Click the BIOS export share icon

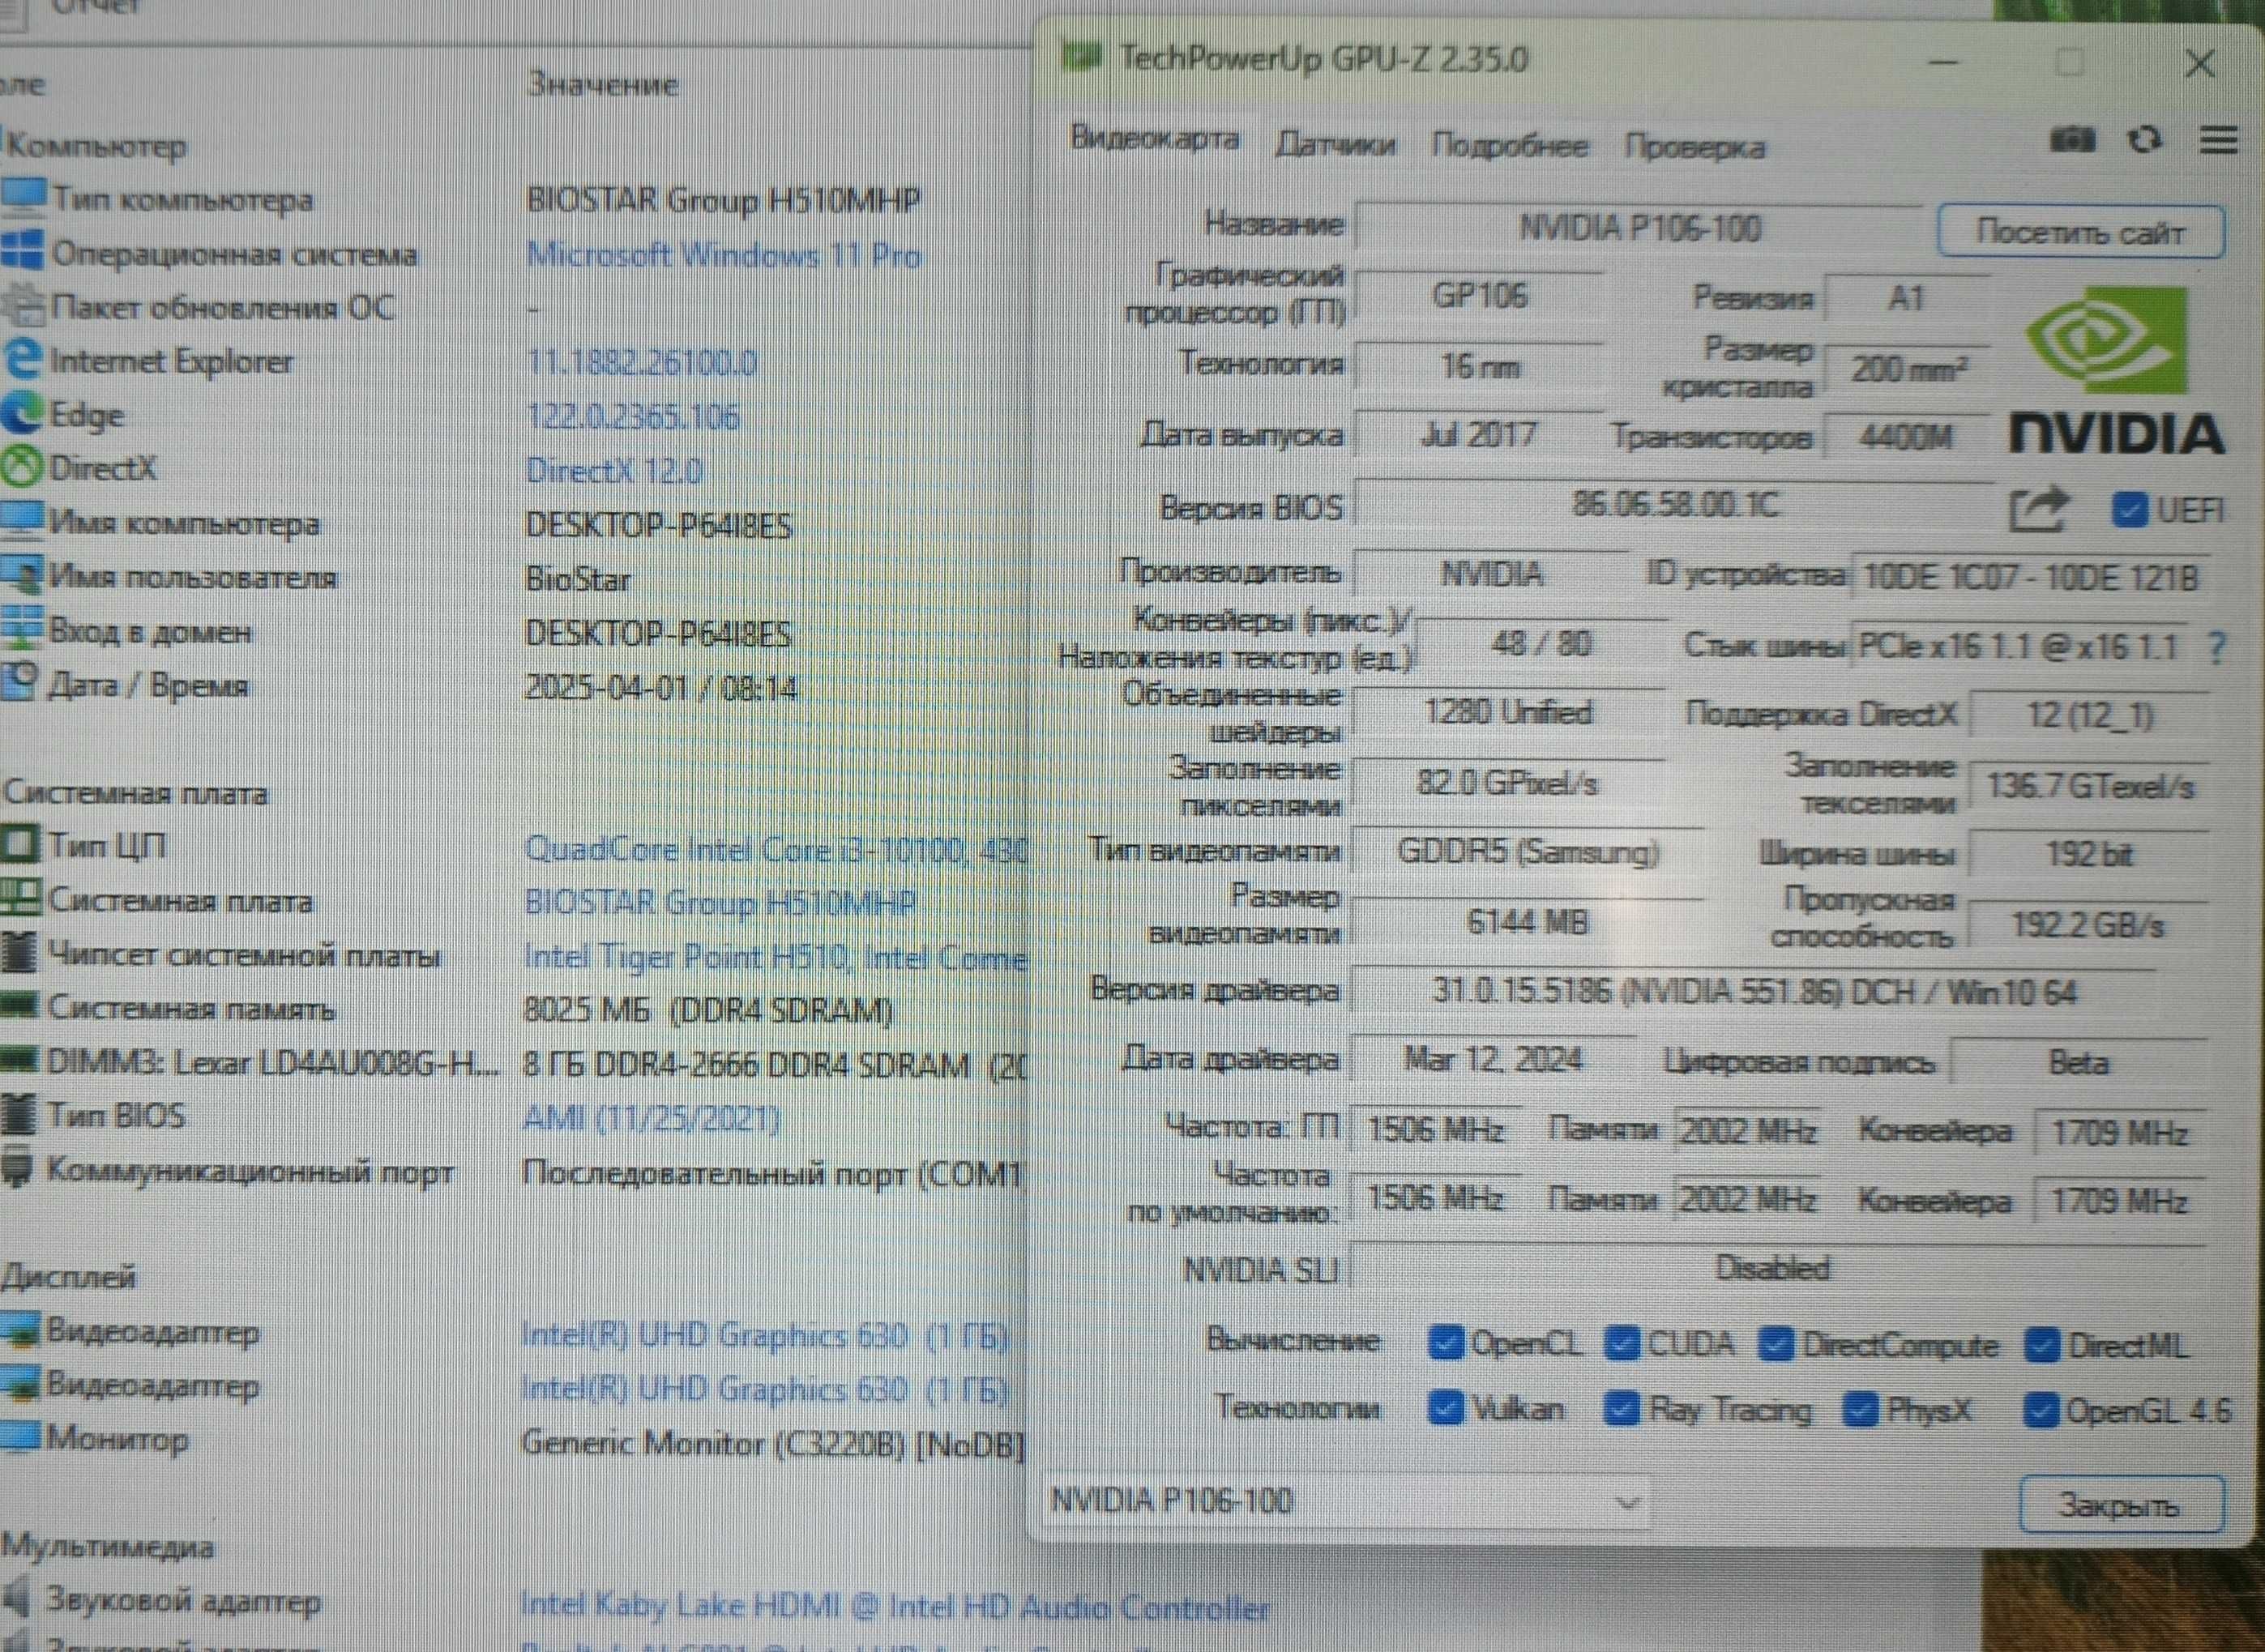coord(2040,509)
